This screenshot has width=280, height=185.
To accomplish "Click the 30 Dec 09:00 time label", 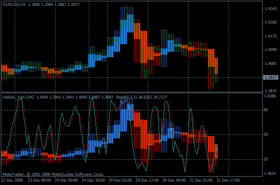I will point(174,180).
